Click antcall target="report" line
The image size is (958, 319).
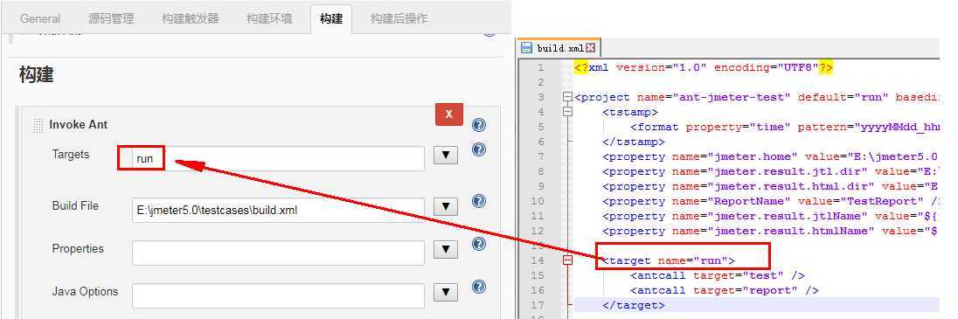pyautogui.click(x=724, y=290)
